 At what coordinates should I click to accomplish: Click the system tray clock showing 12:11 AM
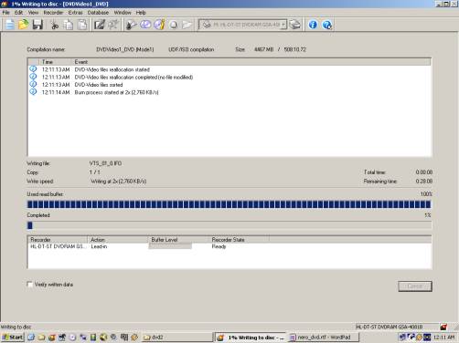443,337
